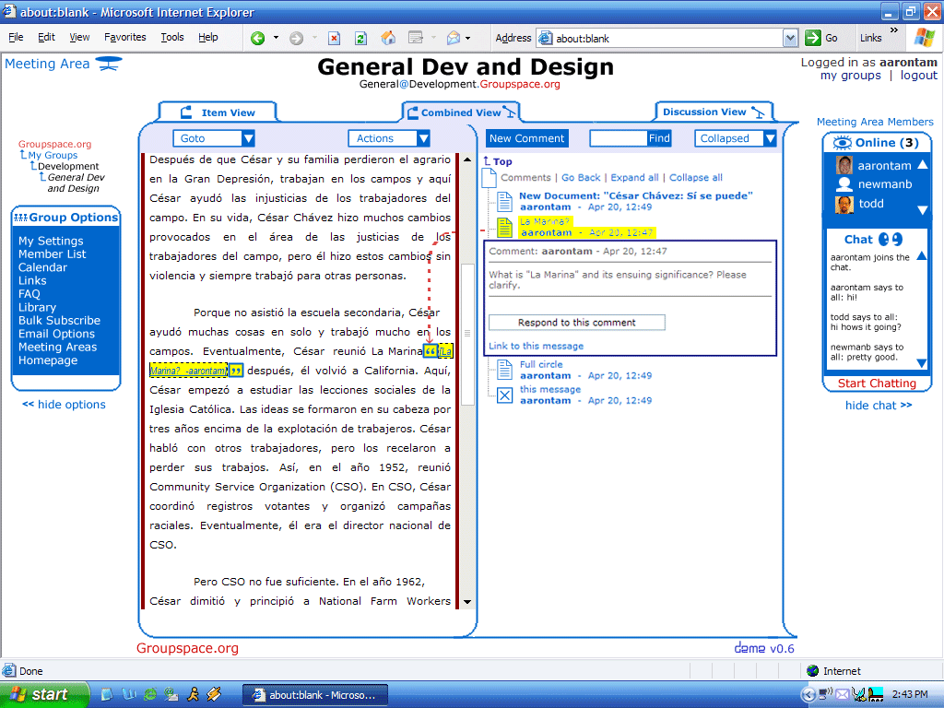Click the document icon beside 'Full circle'
944x708 pixels.
[504, 370]
